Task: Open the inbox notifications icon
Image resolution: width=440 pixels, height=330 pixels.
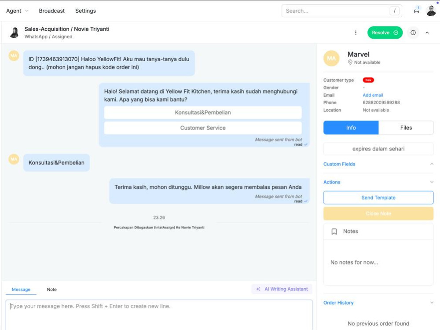Action: tap(416, 11)
